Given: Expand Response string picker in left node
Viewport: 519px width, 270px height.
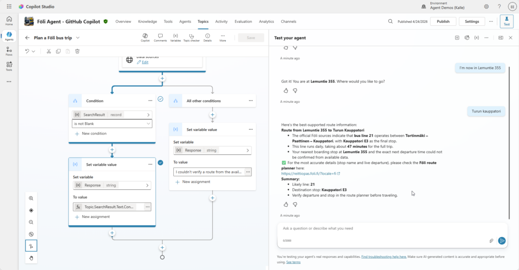Looking at the screenshot, I should click(x=147, y=185).
